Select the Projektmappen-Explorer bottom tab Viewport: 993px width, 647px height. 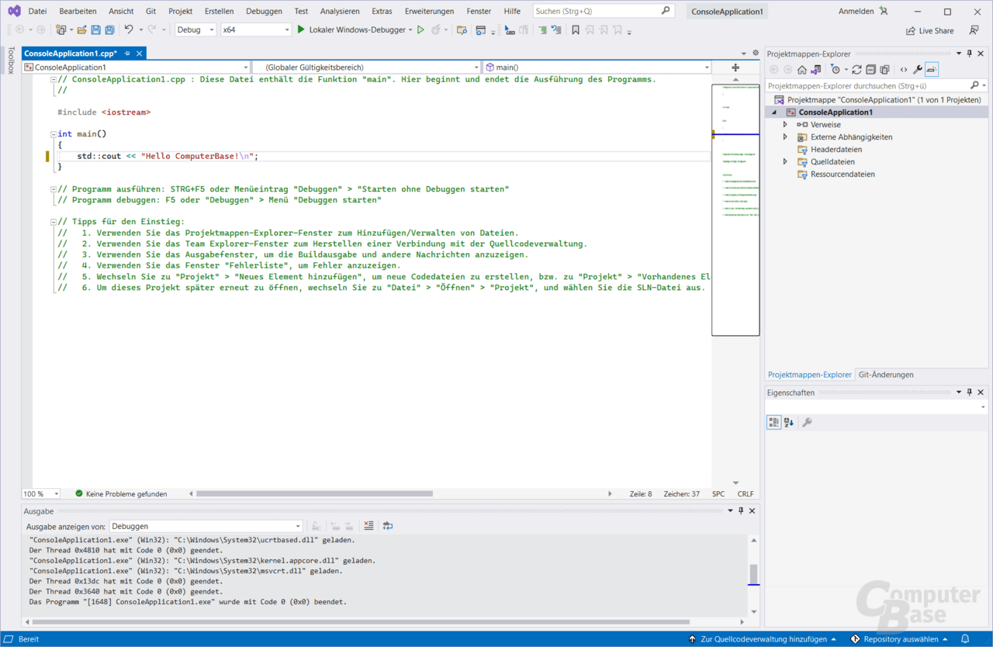pos(810,375)
